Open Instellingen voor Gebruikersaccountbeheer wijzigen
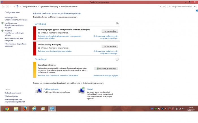The image size is (198, 123). coord(14,25)
